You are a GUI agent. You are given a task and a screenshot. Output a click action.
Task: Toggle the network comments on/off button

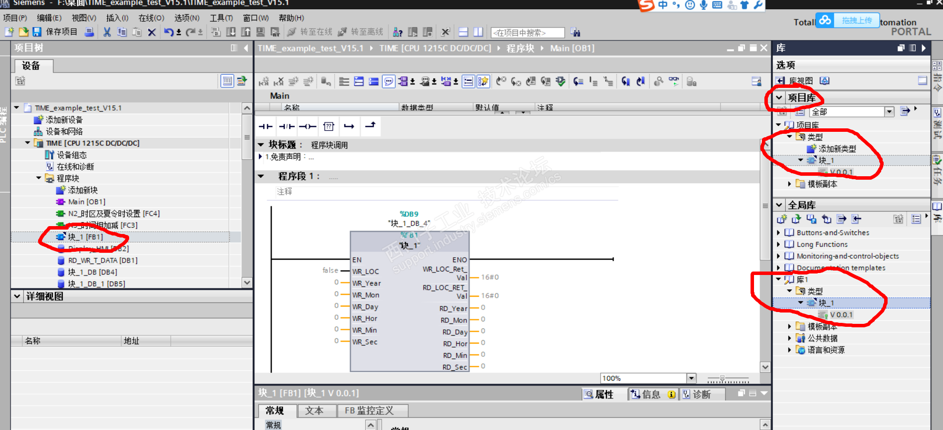pyautogui.click(x=469, y=81)
